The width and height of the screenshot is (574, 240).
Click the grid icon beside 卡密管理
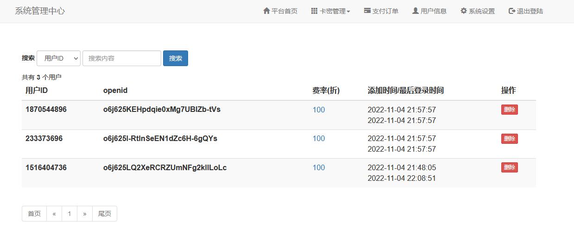[x=314, y=11]
